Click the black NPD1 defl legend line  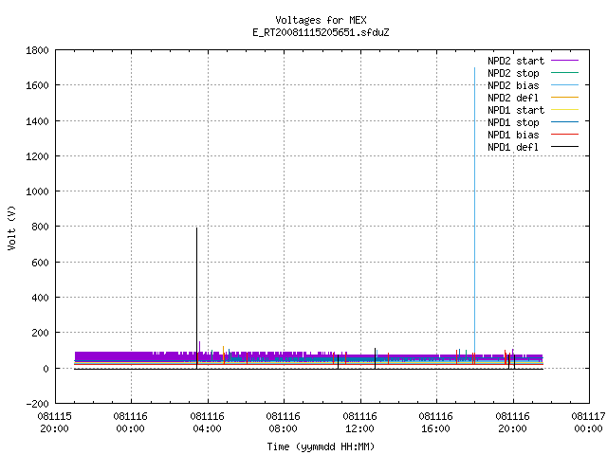(x=565, y=147)
